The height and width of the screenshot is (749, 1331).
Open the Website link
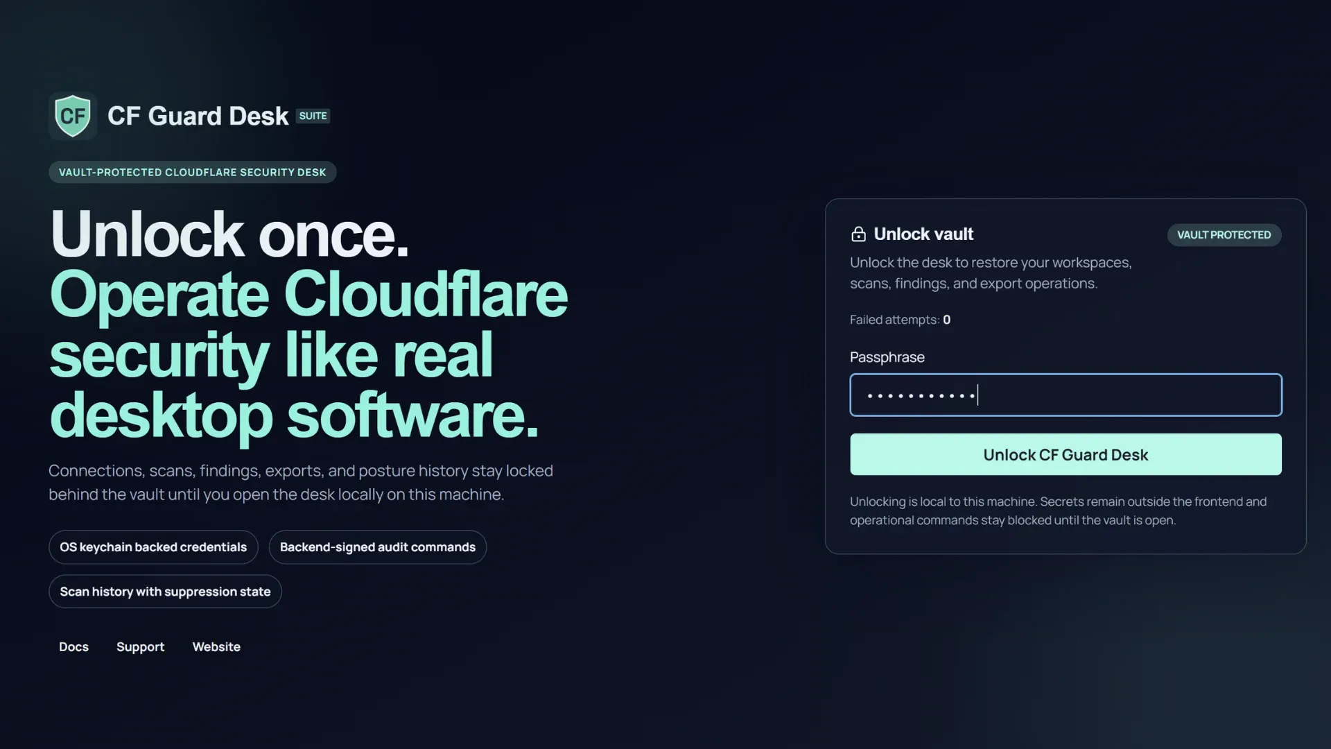[x=216, y=647]
